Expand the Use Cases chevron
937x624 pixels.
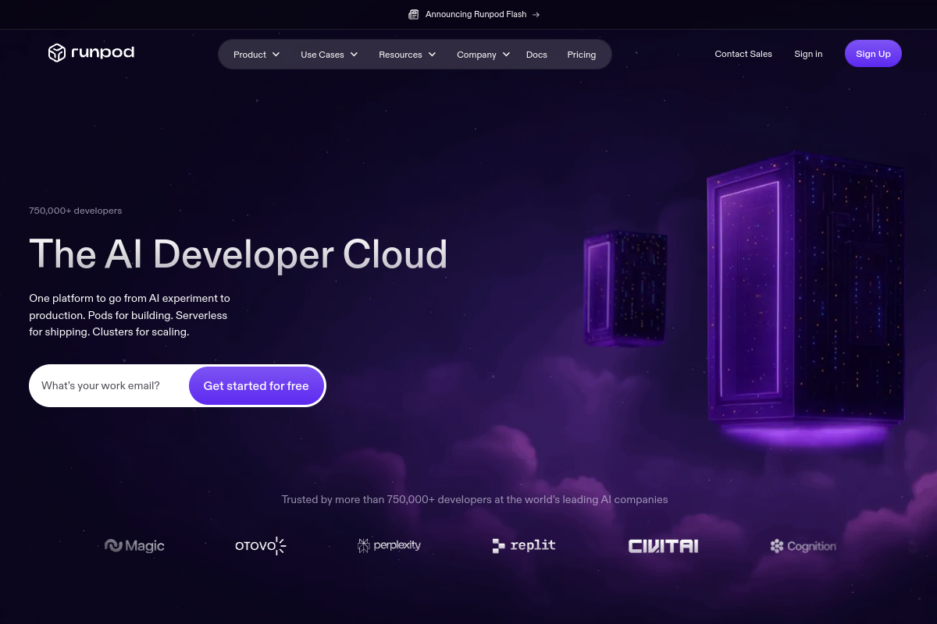pos(354,55)
